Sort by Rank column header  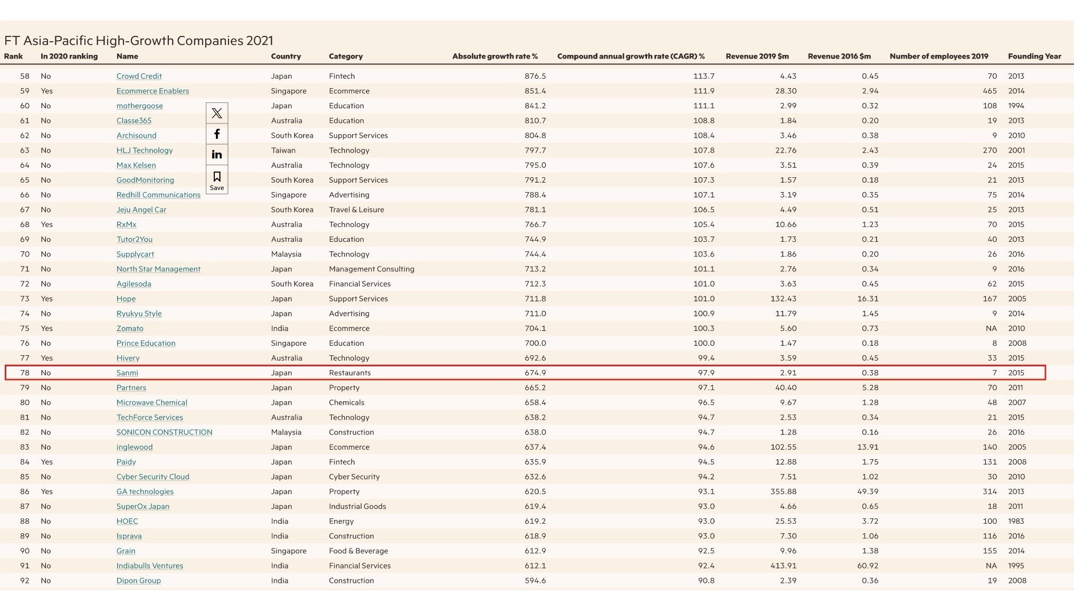pyautogui.click(x=13, y=56)
